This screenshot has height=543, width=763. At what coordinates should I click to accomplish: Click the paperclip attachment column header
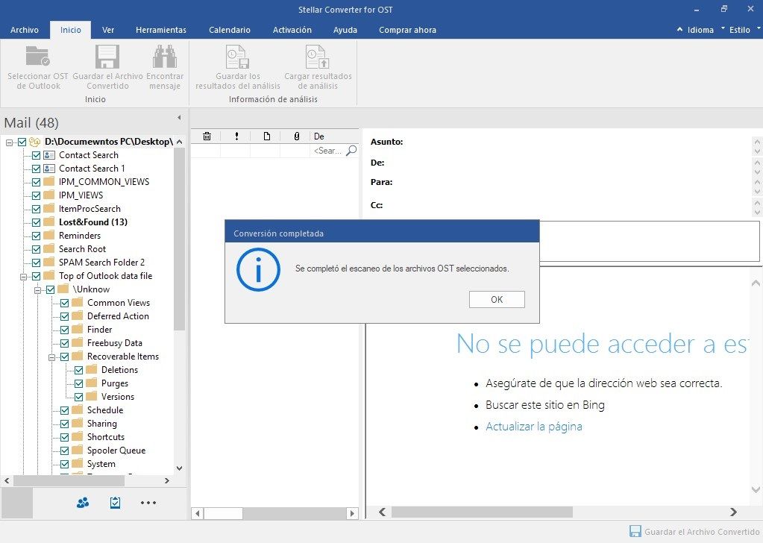(x=296, y=136)
